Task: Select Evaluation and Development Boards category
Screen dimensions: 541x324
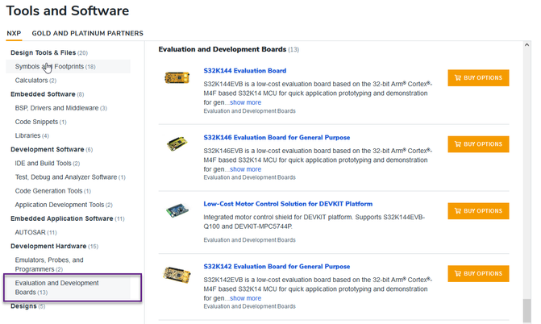Action: (56, 287)
